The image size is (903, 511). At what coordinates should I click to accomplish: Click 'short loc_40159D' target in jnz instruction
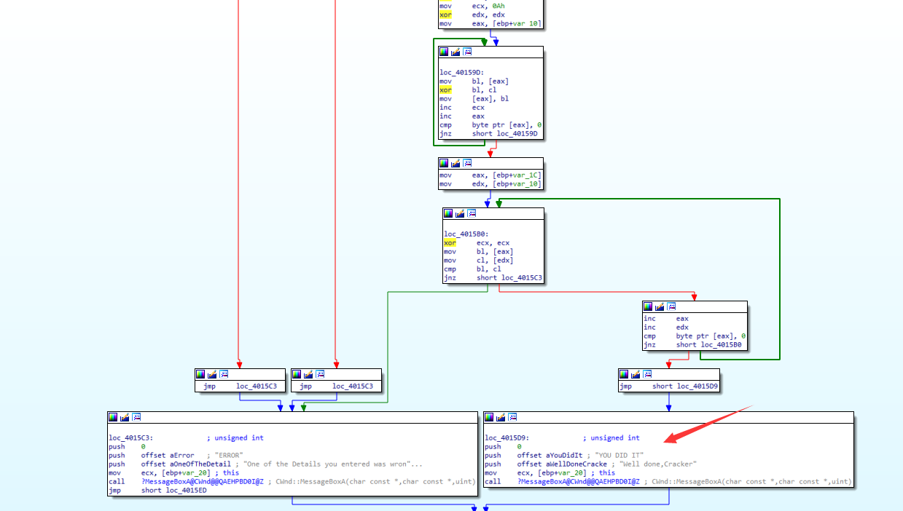(504, 134)
